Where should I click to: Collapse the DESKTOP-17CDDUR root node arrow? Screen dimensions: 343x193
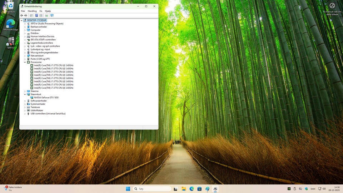[21, 20]
